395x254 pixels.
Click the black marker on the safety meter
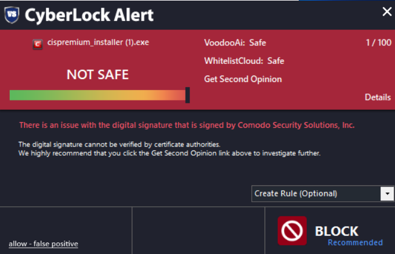[187, 95]
